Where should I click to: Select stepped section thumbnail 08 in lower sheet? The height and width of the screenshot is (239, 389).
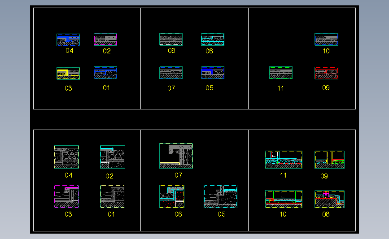330,199
